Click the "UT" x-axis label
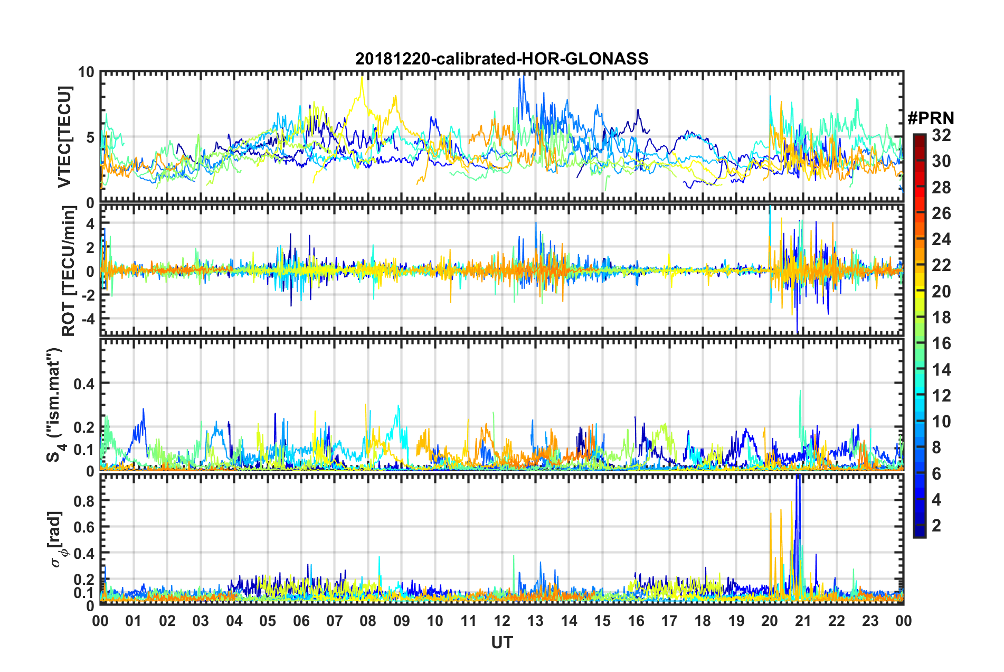1004x672 pixels. point(501,642)
